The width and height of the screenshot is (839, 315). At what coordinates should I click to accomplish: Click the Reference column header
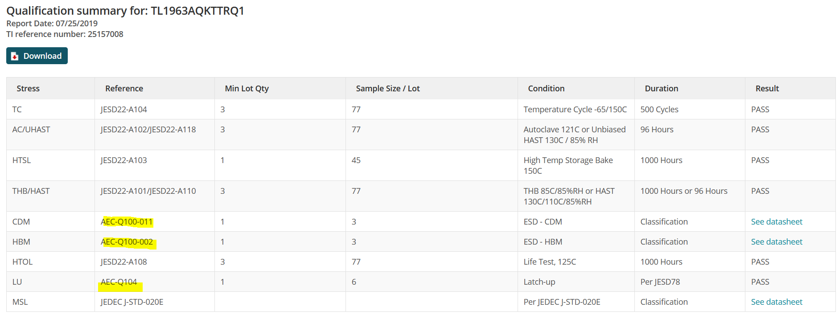(124, 89)
